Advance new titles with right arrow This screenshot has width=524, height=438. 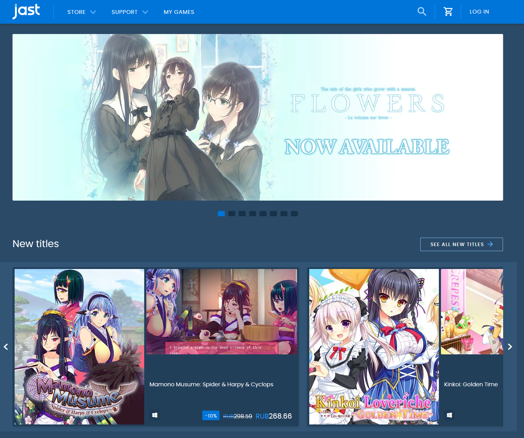[510, 347]
